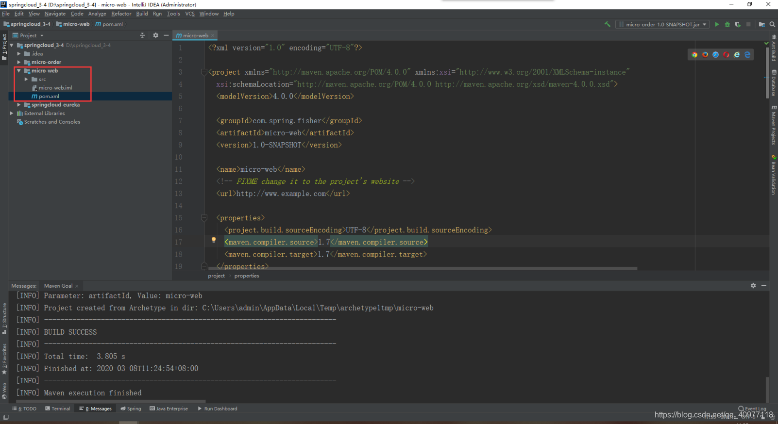This screenshot has height=424, width=778.
Task: Collapse all in Project panel
Action: [x=142, y=35]
